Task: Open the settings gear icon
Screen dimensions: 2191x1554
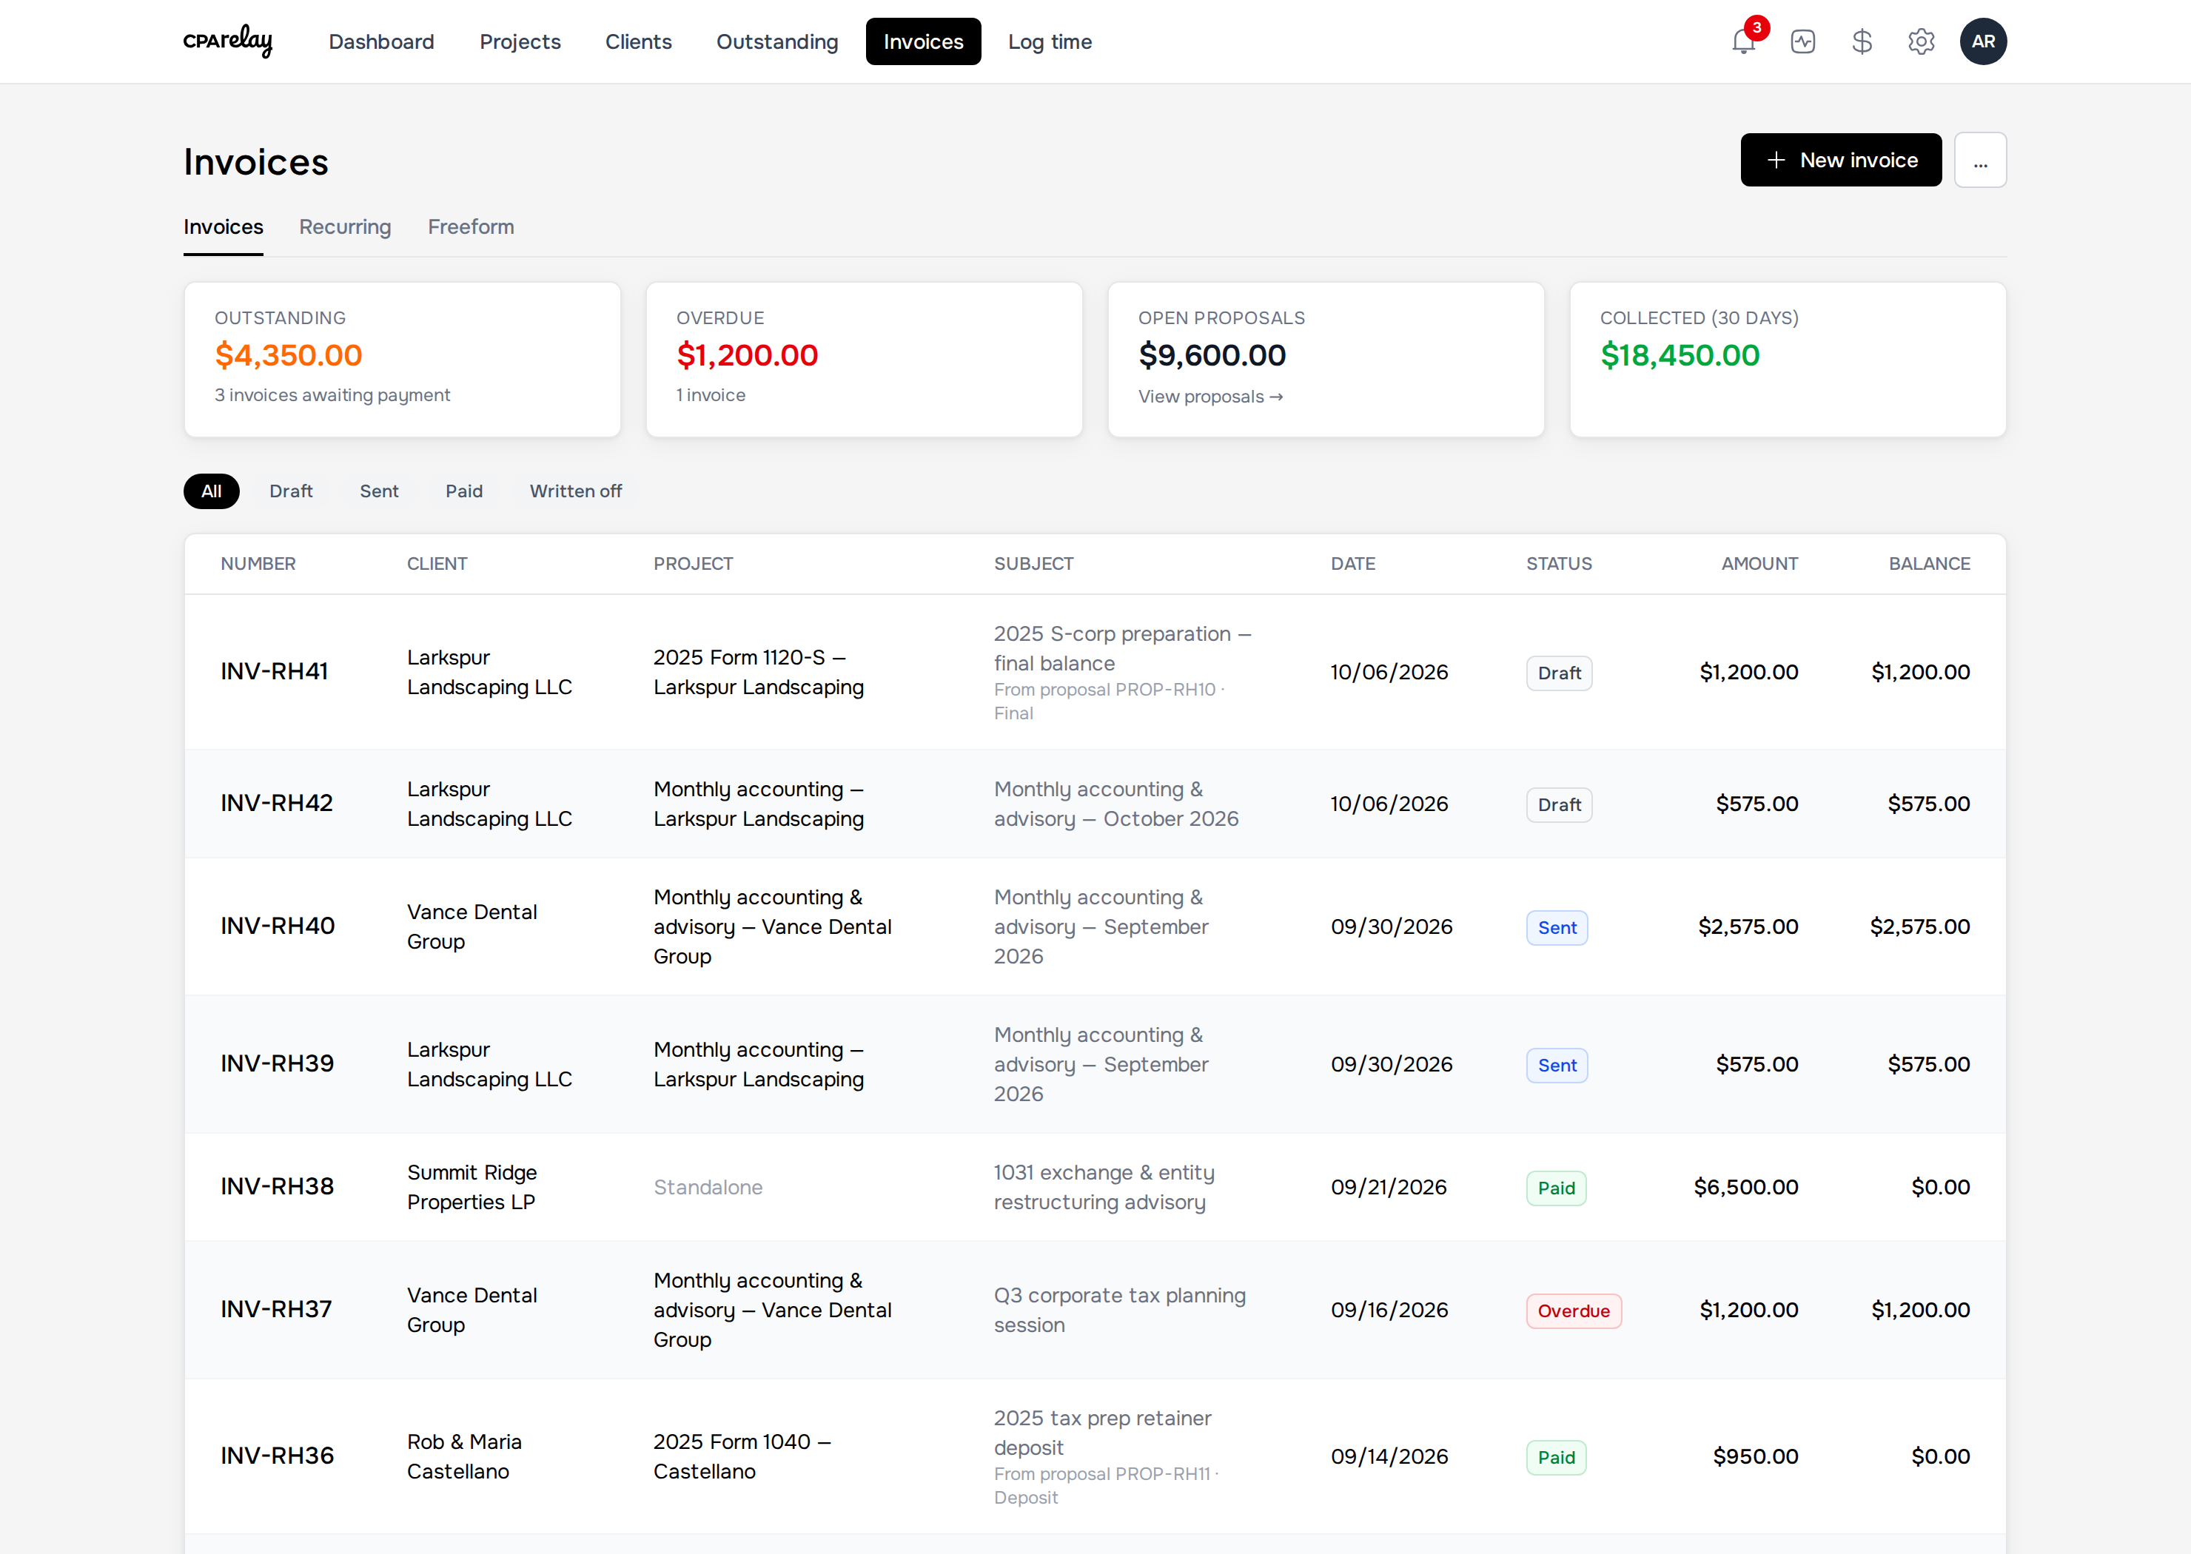Action: [x=1921, y=41]
